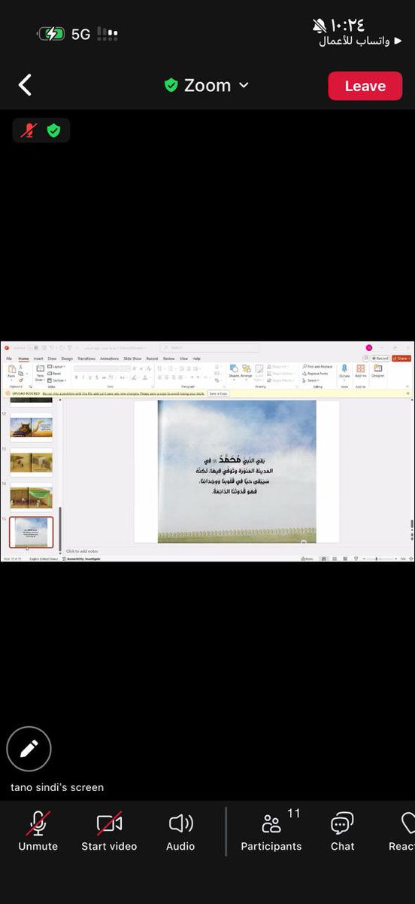
Task: Switch to the Animations ribbon tab
Action: coord(109,359)
